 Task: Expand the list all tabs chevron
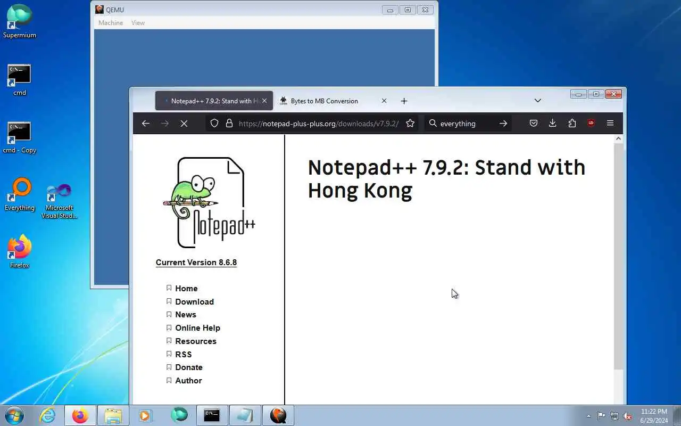tap(537, 101)
